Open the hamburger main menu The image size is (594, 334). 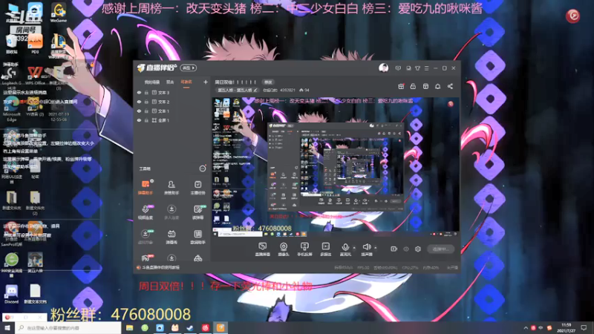426,68
